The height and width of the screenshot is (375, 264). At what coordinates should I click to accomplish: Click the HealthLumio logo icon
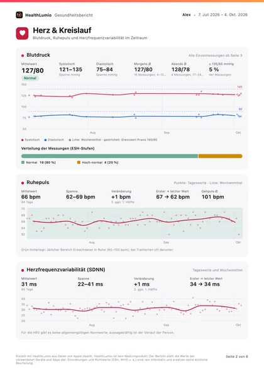[19, 15]
